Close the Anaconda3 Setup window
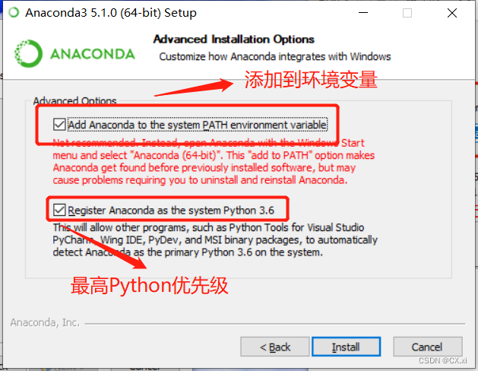The height and width of the screenshot is (371, 478). click(452, 13)
